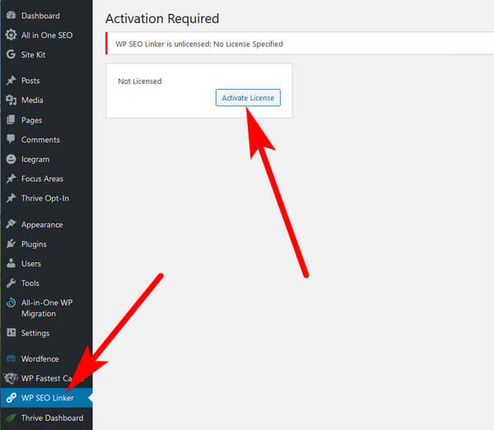
Task: Click the Activate License button
Action: click(x=248, y=98)
